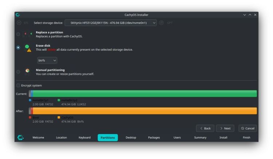Viewport: 273px width, 159px height.
Task: Switch to the Summary step tab
Action: [200, 138]
